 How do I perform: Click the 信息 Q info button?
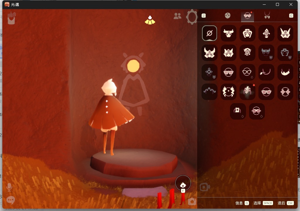click(x=242, y=203)
